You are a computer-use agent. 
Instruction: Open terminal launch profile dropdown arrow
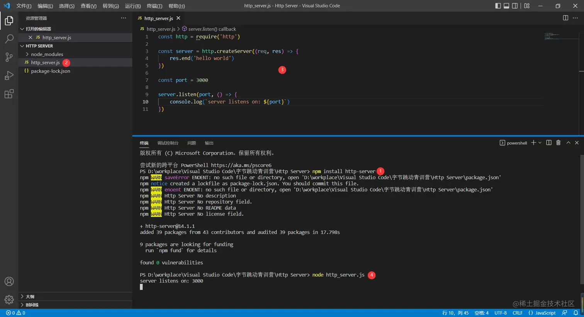[540, 143]
